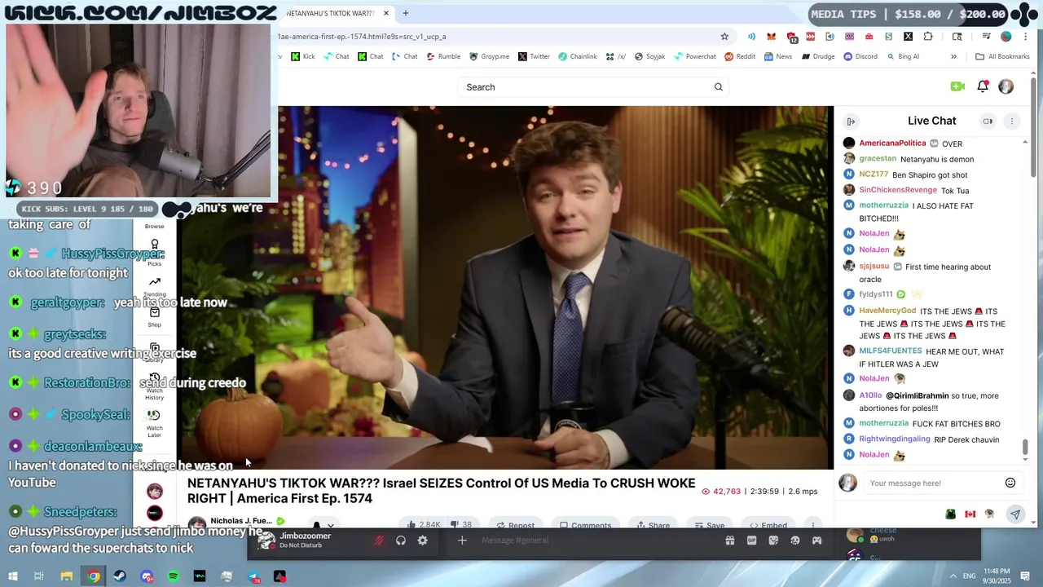This screenshot has height=587, width=1043.
Task: Open Trending in the site sidebar
Action: 154,286
